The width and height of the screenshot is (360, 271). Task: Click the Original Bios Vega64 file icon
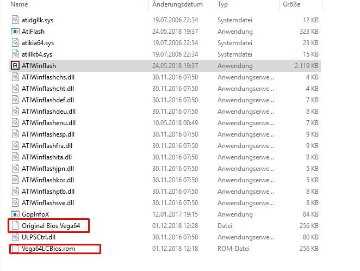pos(15,226)
